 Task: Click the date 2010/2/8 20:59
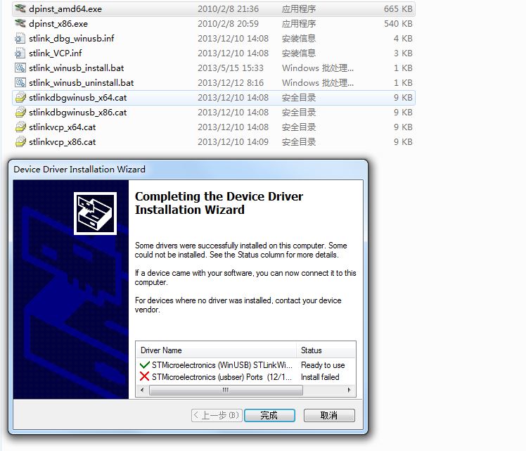(x=228, y=24)
